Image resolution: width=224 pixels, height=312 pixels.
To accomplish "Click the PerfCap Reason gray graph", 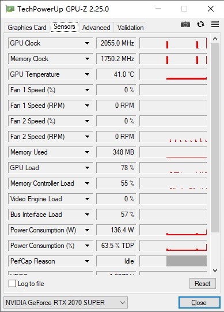I will [187, 261].
